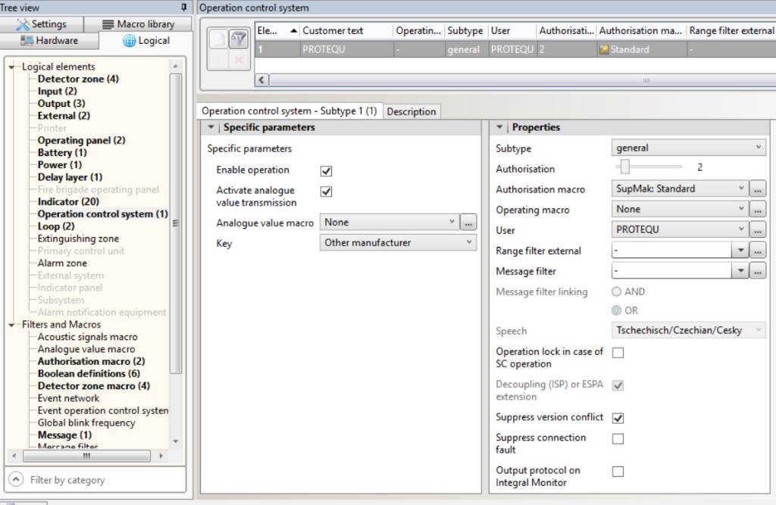Open the Description tab
Viewport: 776px width, 505px height.
[x=411, y=112]
